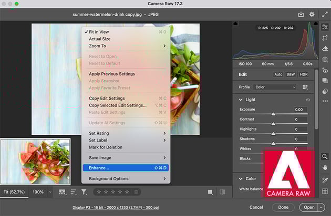The image size is (331, 216).
Task: Select the Zoom magnifier tool
Action: (x=325, y=156)
